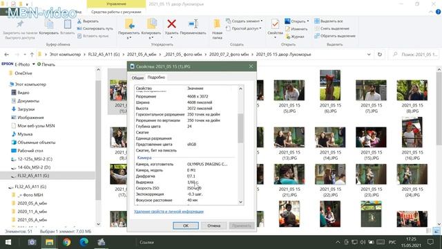This screenshot has height=249, width=442.
Task: Click navigation pane scroll-down arrow
Action: click(98, 224)
